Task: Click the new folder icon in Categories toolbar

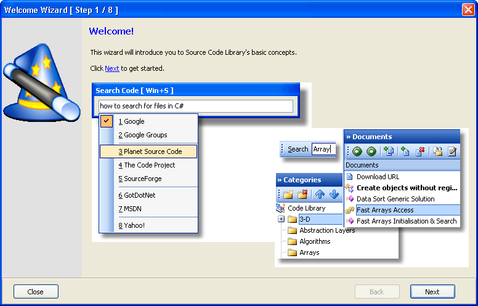Action: click(x=288, y=194)
